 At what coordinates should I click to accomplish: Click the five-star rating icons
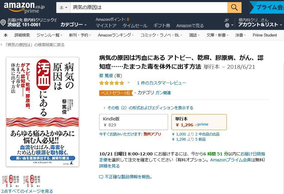111,83
